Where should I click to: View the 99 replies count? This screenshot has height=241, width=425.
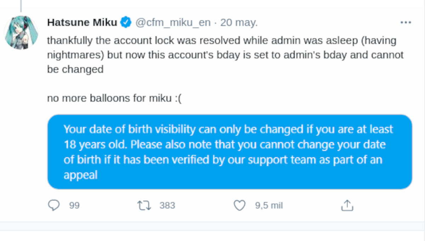[x=74, y=205]
